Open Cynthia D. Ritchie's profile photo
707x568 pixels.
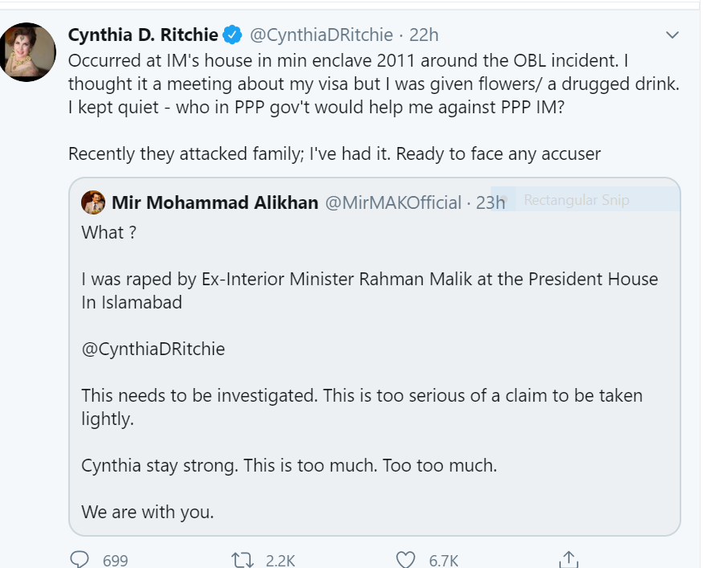pos(27,52)
